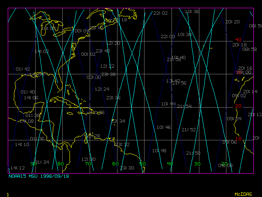Select the 01:42 orbit time label
The image size is (262, 197).
[23, 69]
